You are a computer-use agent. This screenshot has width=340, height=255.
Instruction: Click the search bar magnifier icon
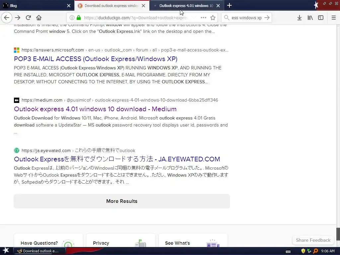pyautogui.click(x=226, y=18)
